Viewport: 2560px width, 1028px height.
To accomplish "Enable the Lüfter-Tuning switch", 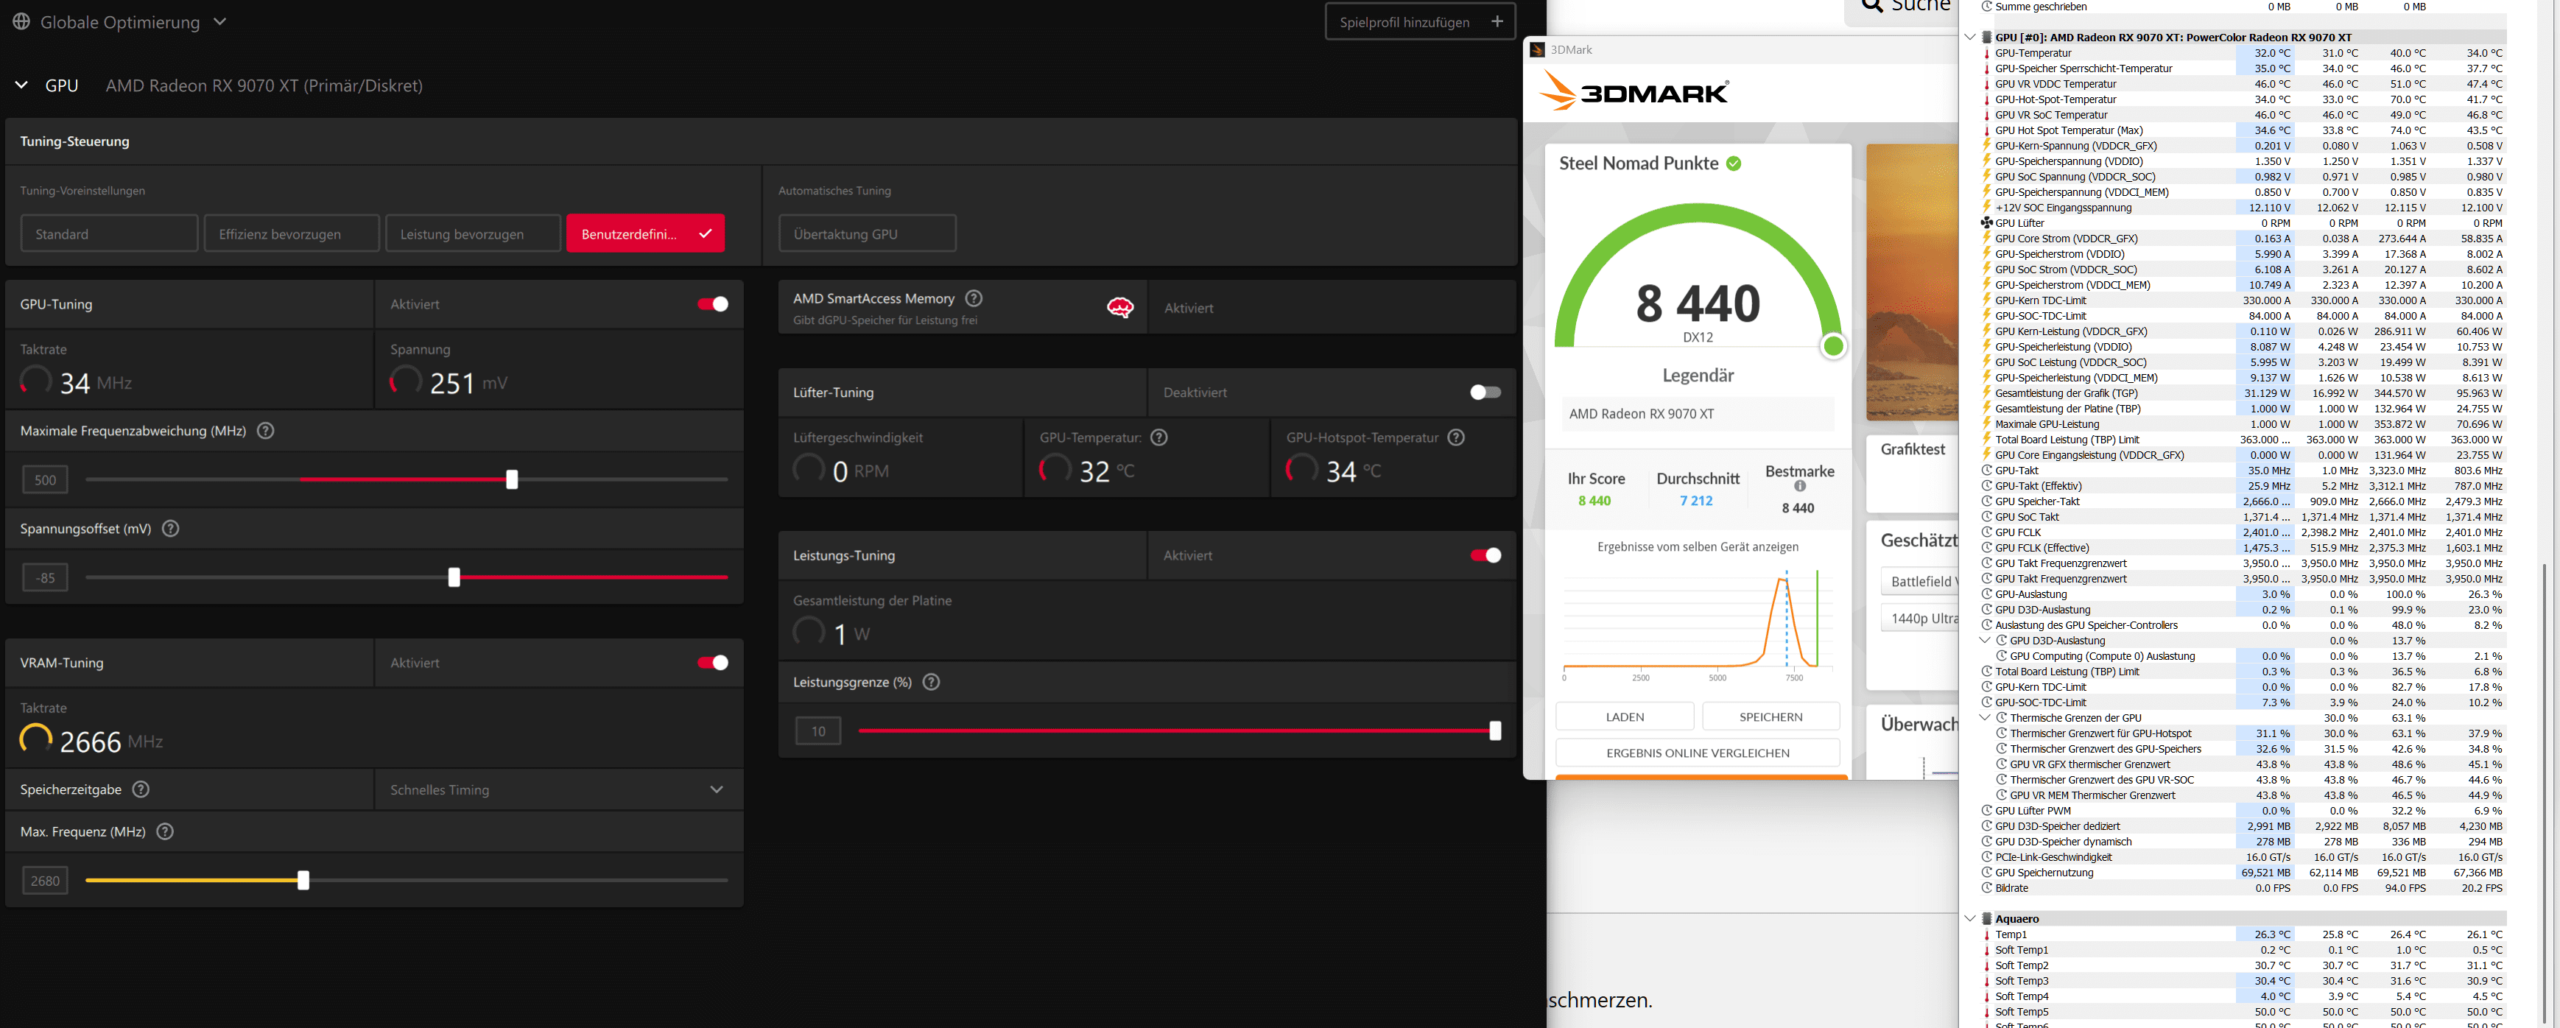I will pos(1485,392).
